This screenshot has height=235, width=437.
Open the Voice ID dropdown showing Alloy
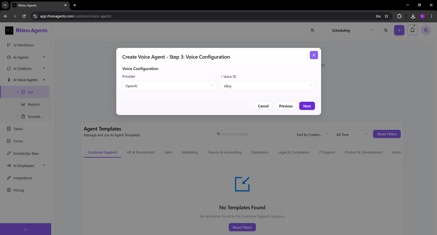pyautogui.click(x=268, y=86)
